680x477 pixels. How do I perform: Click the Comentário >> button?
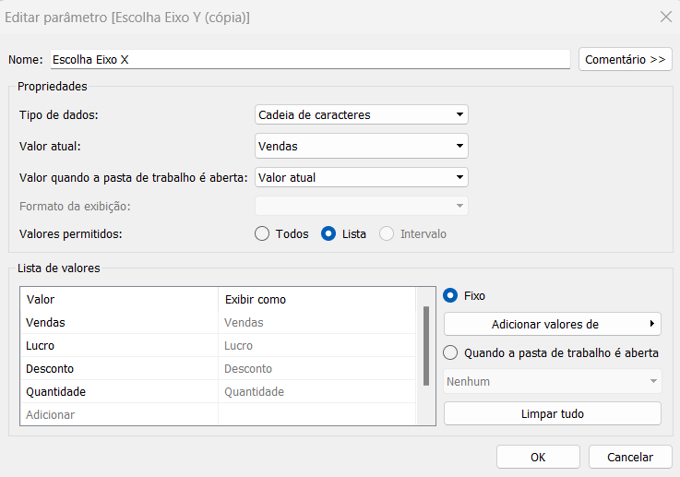625,59
